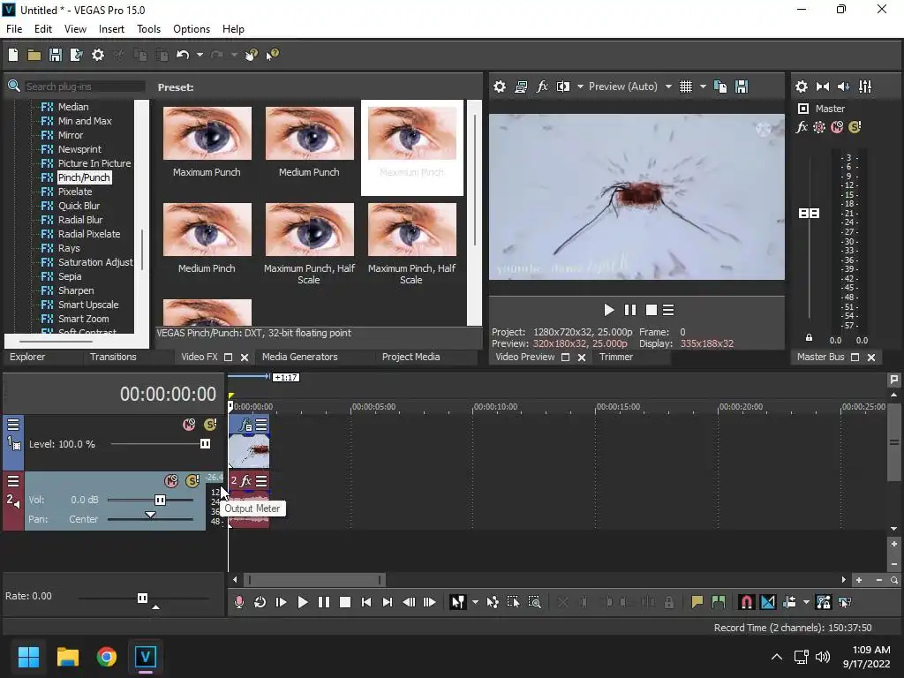Open audio track 2 hamburger menu
This screenshot has width=904, height=678.
click(13, 480)
